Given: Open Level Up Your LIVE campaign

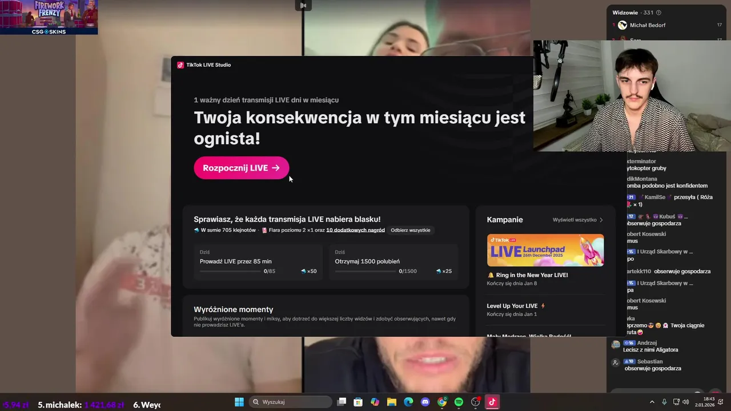Looking at the screenshot, I should (x=516, y=309).
